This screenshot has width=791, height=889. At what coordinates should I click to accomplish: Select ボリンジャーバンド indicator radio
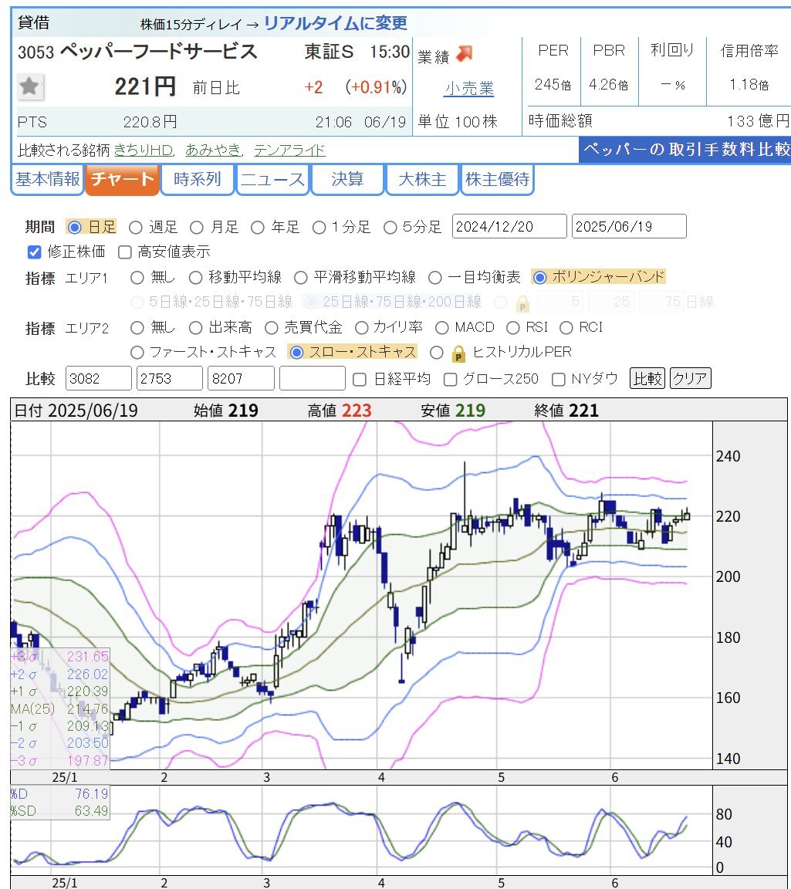(x=539, y=277)
